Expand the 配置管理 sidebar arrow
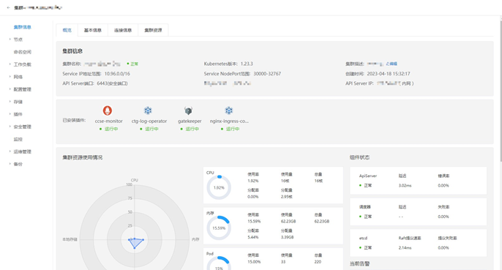 (10, 89)
